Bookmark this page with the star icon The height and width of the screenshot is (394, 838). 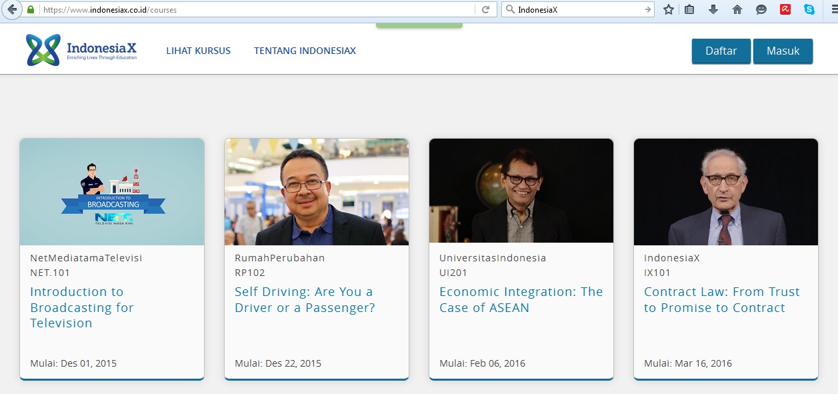coord(669,10)
